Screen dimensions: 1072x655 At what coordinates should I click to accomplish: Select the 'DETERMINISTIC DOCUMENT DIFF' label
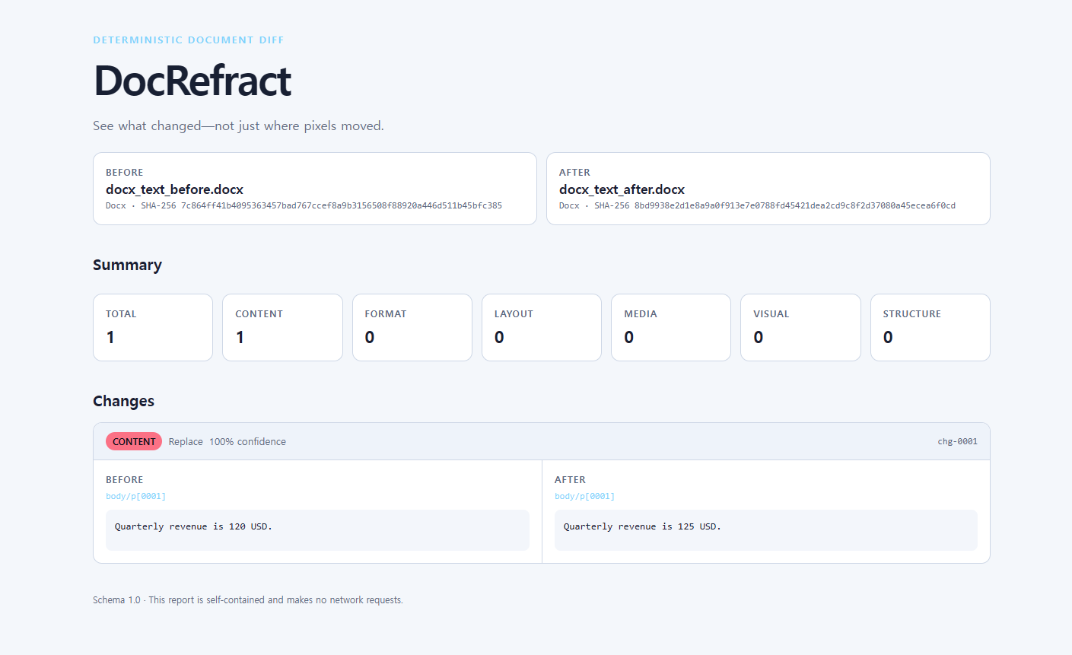pyautogui.click(x=189, y=40)
